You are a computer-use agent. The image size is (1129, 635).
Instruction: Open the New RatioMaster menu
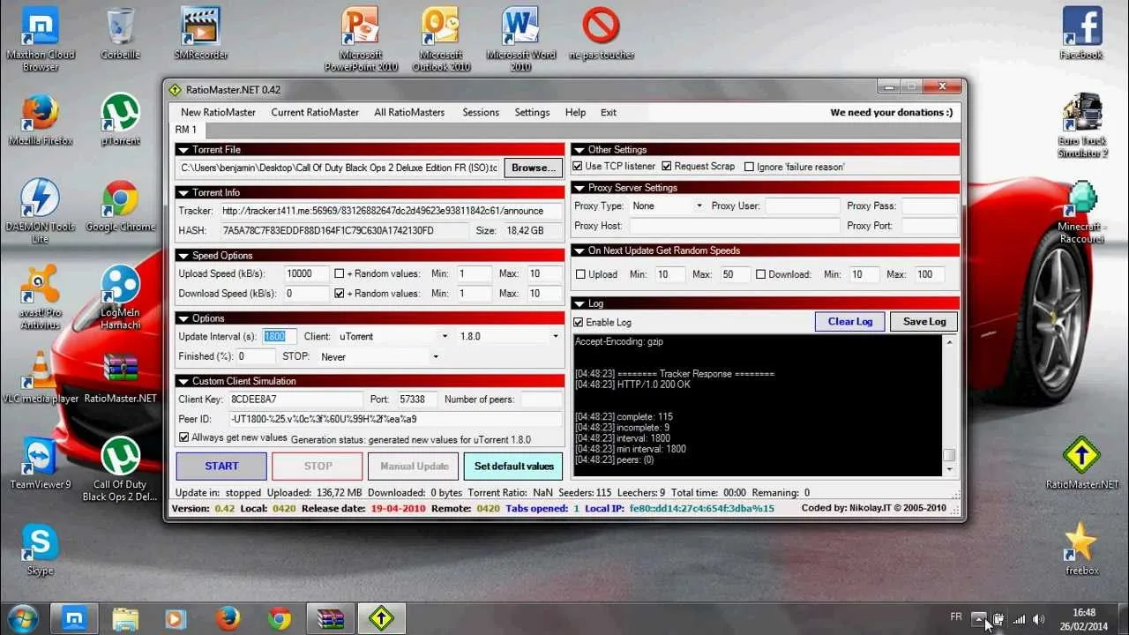point(218,112)
